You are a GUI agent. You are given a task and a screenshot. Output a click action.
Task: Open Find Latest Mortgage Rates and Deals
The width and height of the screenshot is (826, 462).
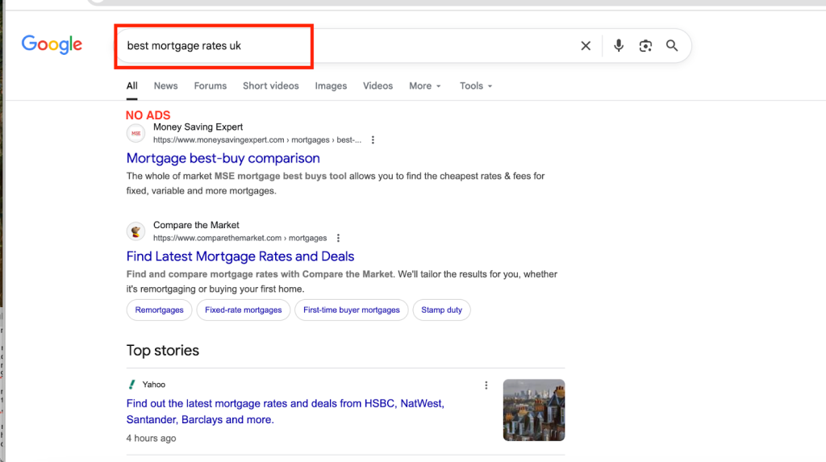coord(240,256)
